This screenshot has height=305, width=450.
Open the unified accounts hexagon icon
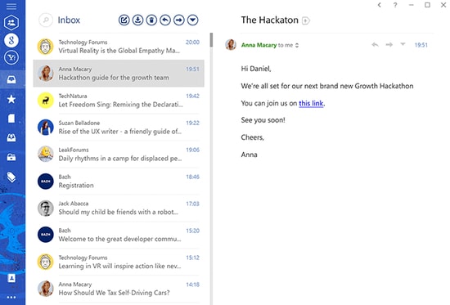tap(11, 22)
